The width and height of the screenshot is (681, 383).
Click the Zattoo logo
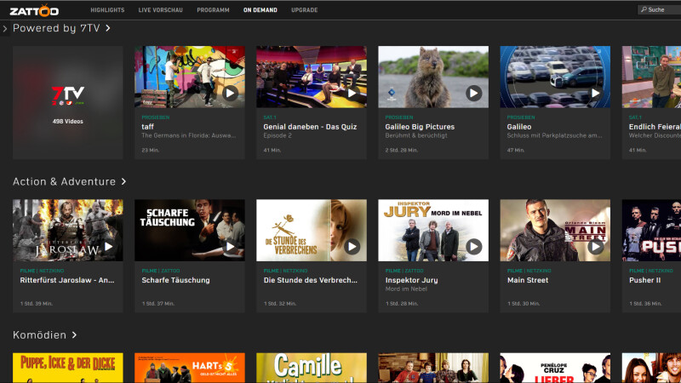coord(34,10)
